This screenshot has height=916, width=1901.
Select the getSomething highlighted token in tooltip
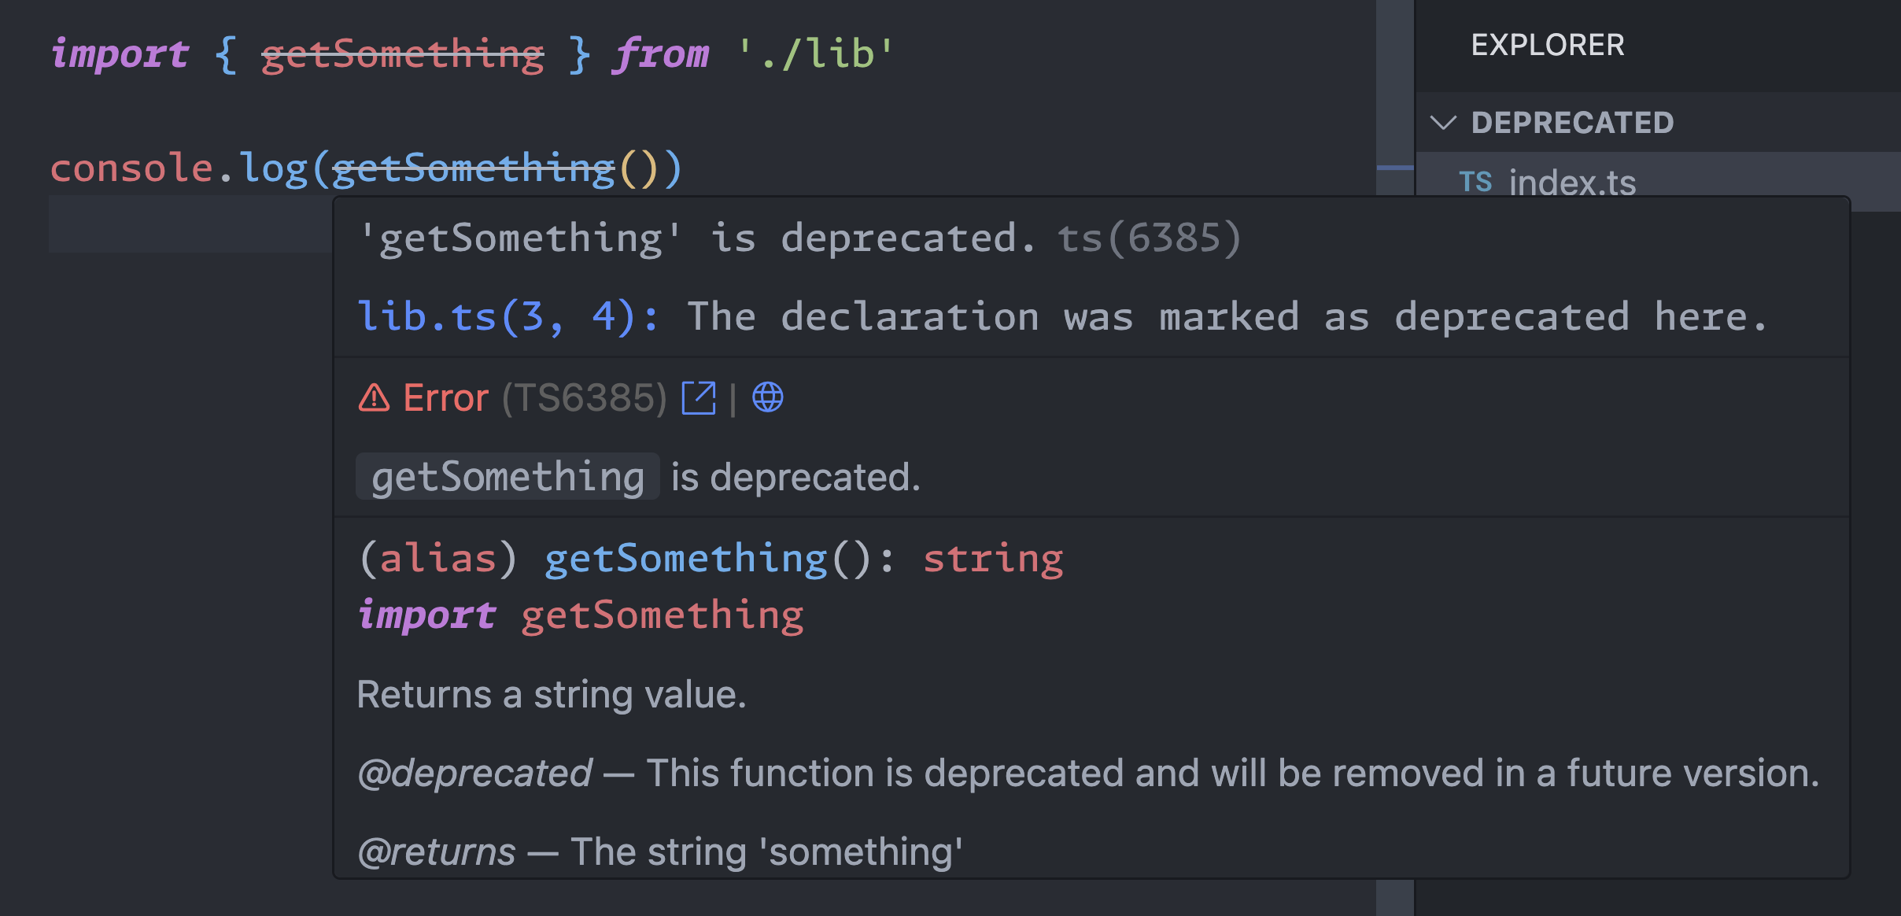pyautogui.click(x=508, y=475)
